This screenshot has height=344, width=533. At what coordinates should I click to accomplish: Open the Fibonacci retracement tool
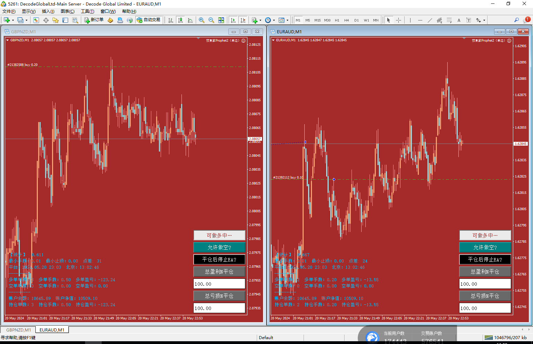pyautogui.click(x=449, y=20)
